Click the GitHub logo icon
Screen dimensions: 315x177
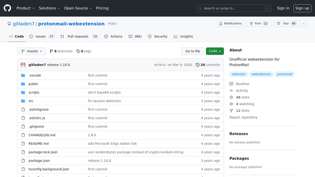coord(7,8)
